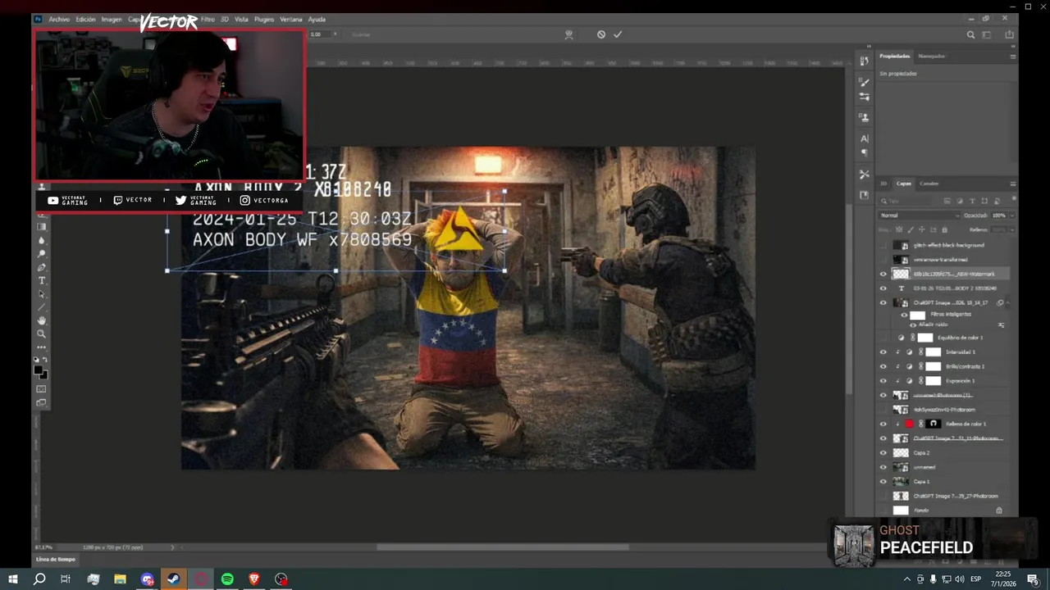
Task: Toggle visibility of Filtros inteligentes
Action: point(904,315)
